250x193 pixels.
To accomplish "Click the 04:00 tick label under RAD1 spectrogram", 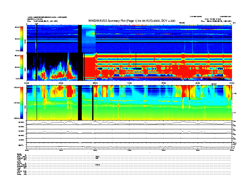I will coord(61,83).
